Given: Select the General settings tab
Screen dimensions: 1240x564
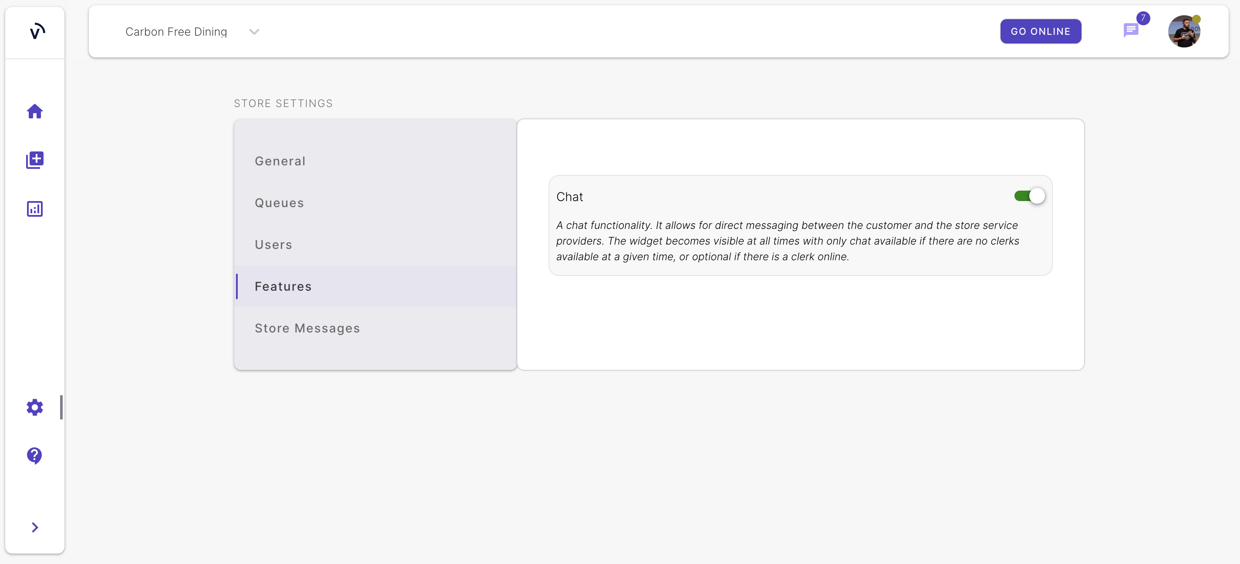Looking at the screenshot, I should [280, 161].
